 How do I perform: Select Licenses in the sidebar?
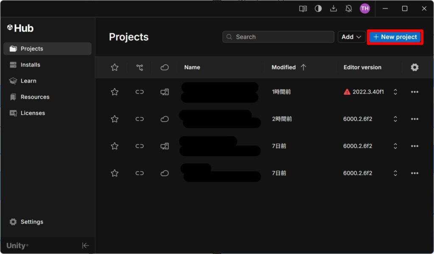[x=33, y=113]
